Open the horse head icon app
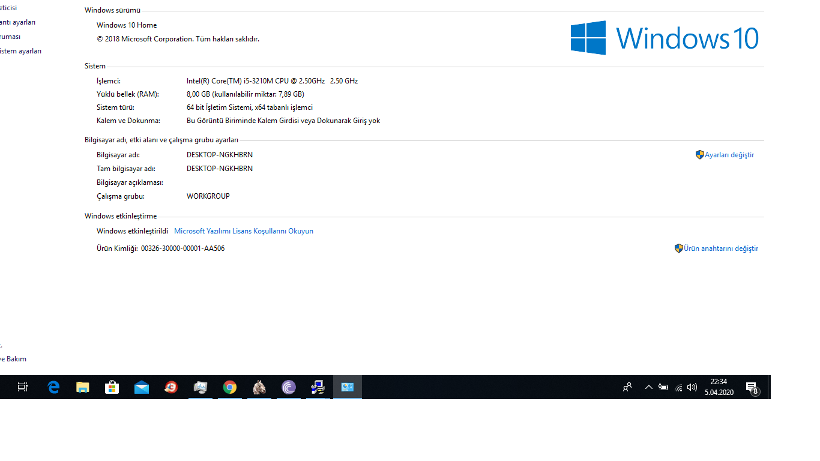Viewport: 820px width, 461px height. pos(259,387)
